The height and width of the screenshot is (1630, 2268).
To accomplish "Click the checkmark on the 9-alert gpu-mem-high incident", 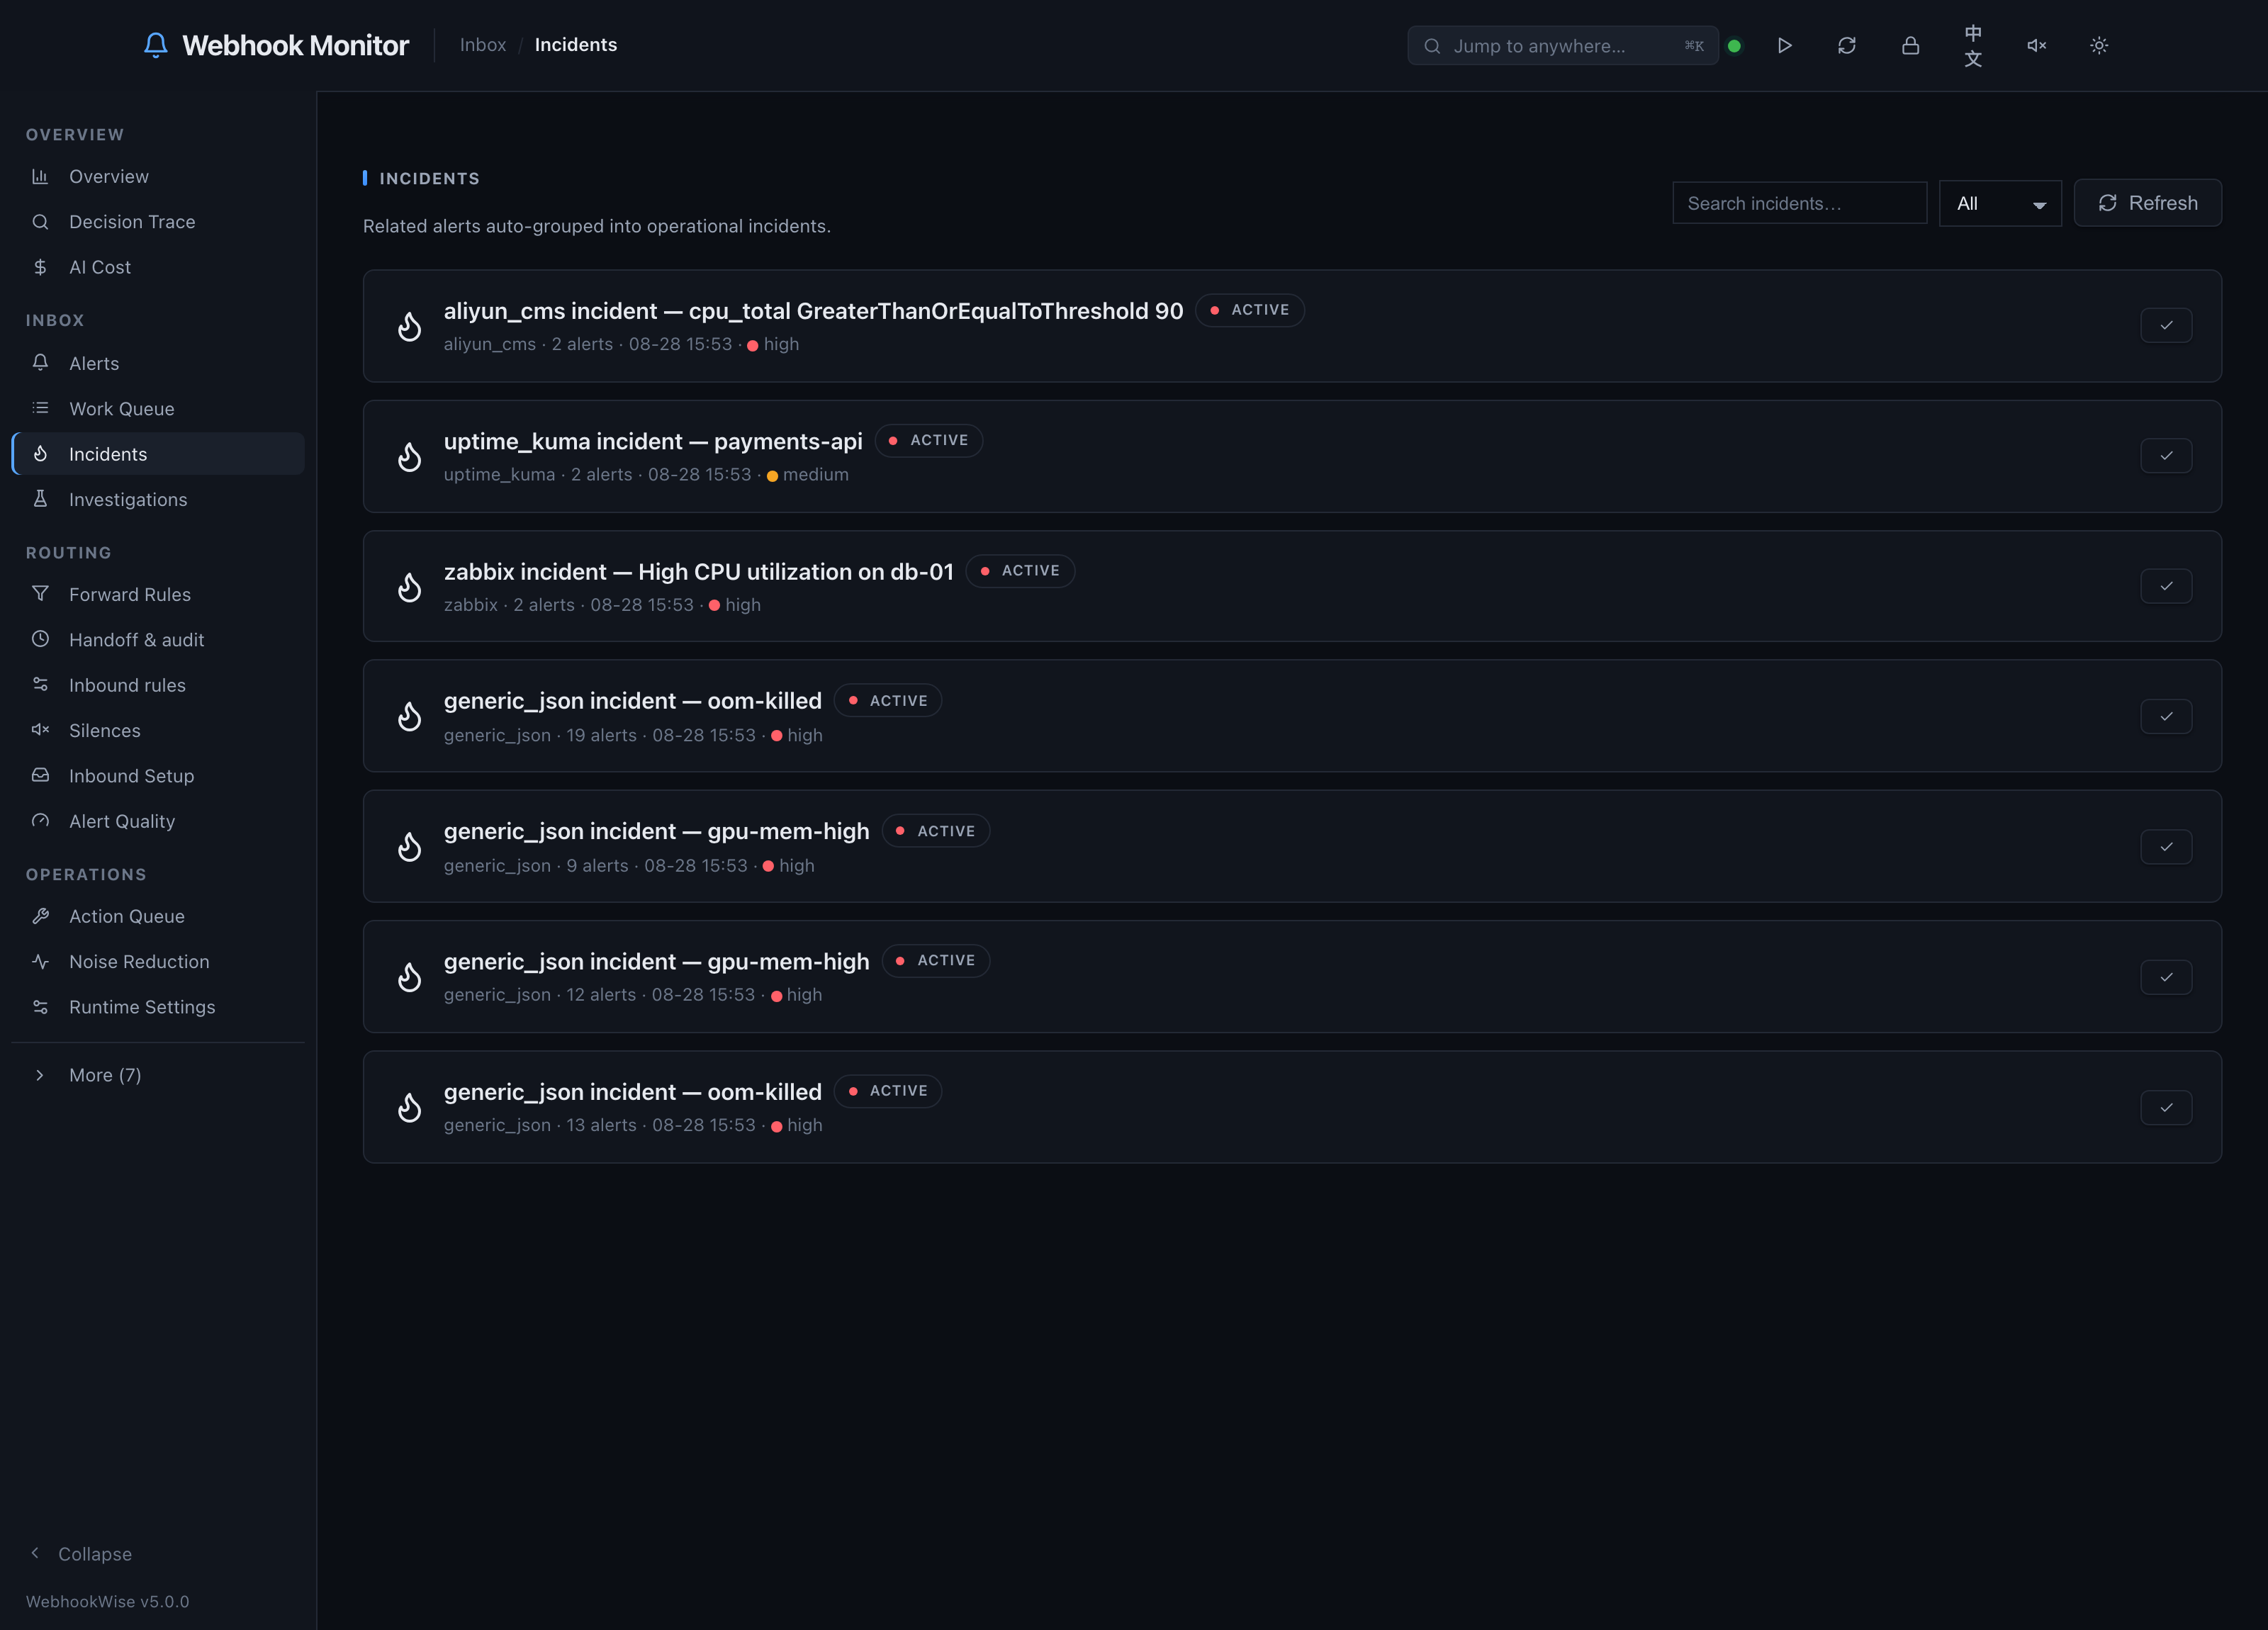I will [2166, 847].
